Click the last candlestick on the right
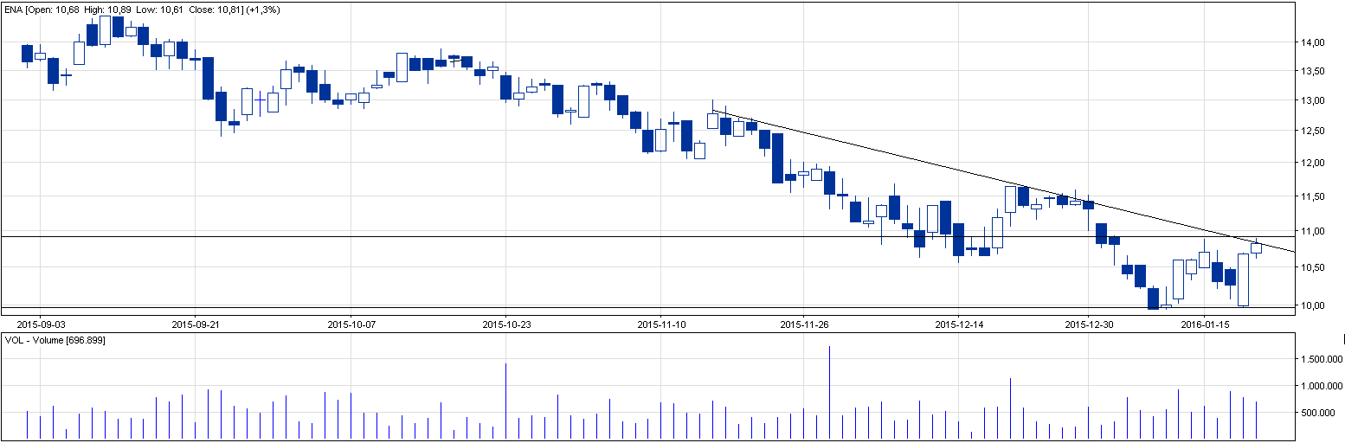 tap(1256, 248)
